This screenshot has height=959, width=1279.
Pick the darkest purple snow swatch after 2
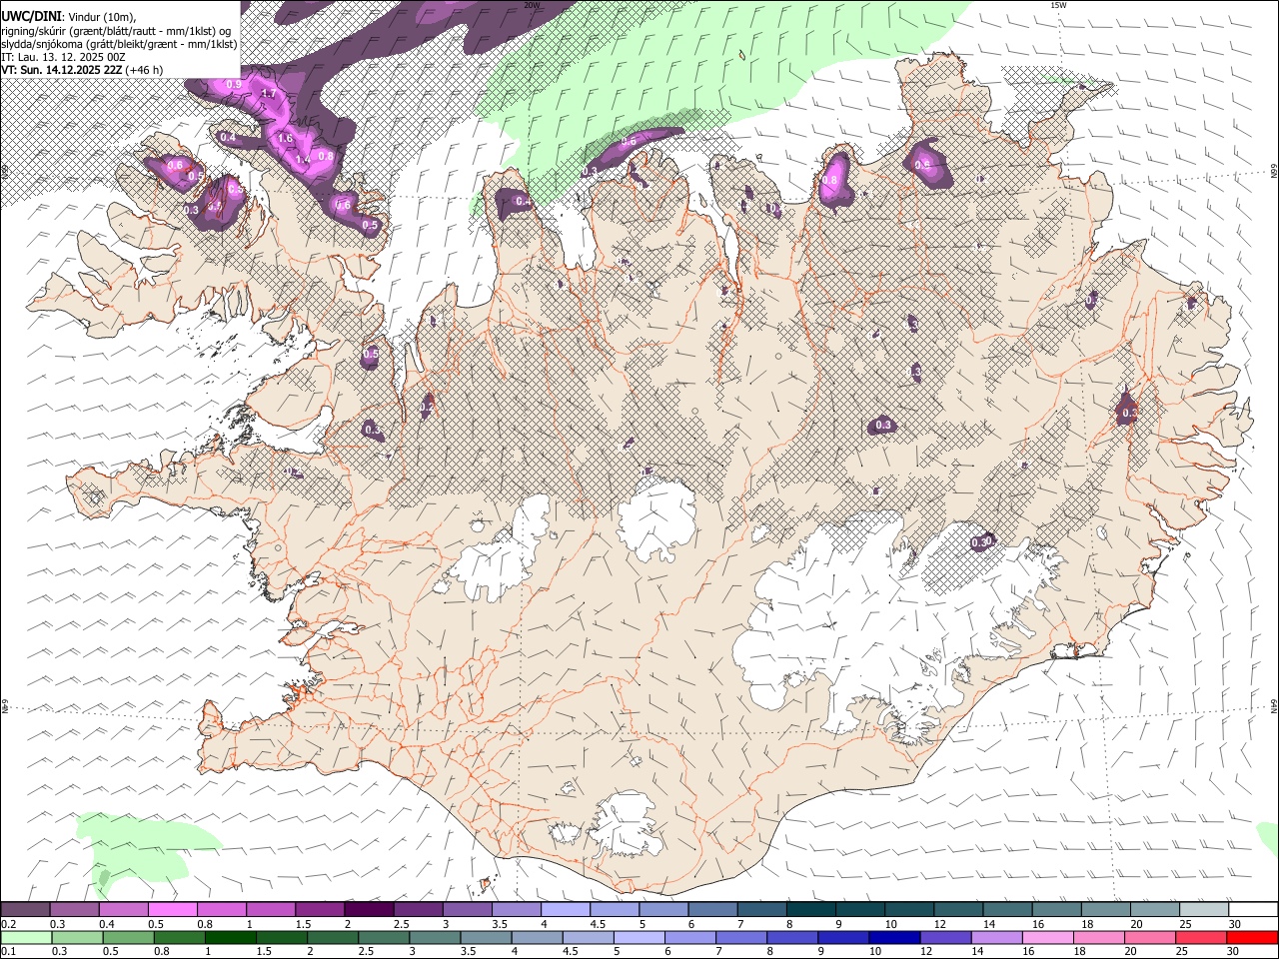click(x=369, y=909)
